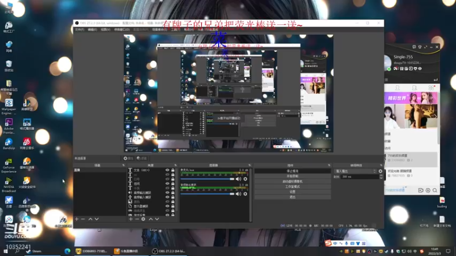
Task: Toggle visibility of 音频输出捕获 source
Action: pyautogui.click(x=167, y=193)
